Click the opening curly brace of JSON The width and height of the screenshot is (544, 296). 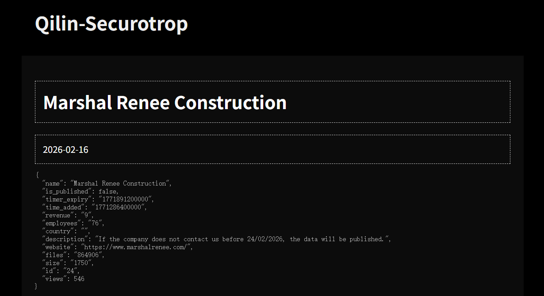(x=38, y=175)
